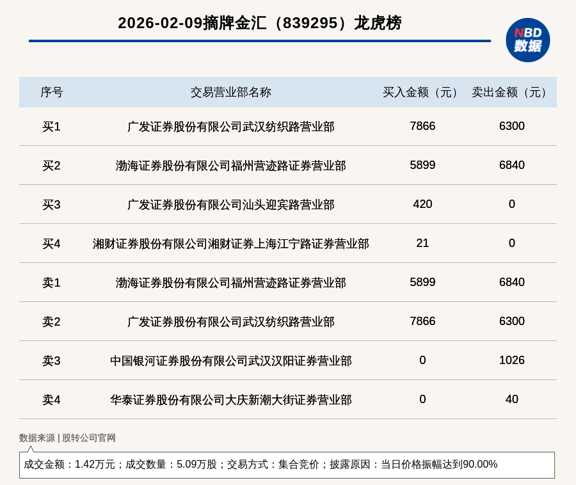Click the NBD数据 logo
576x485 pixels.
pyautogui.click(x=527, y=40)
